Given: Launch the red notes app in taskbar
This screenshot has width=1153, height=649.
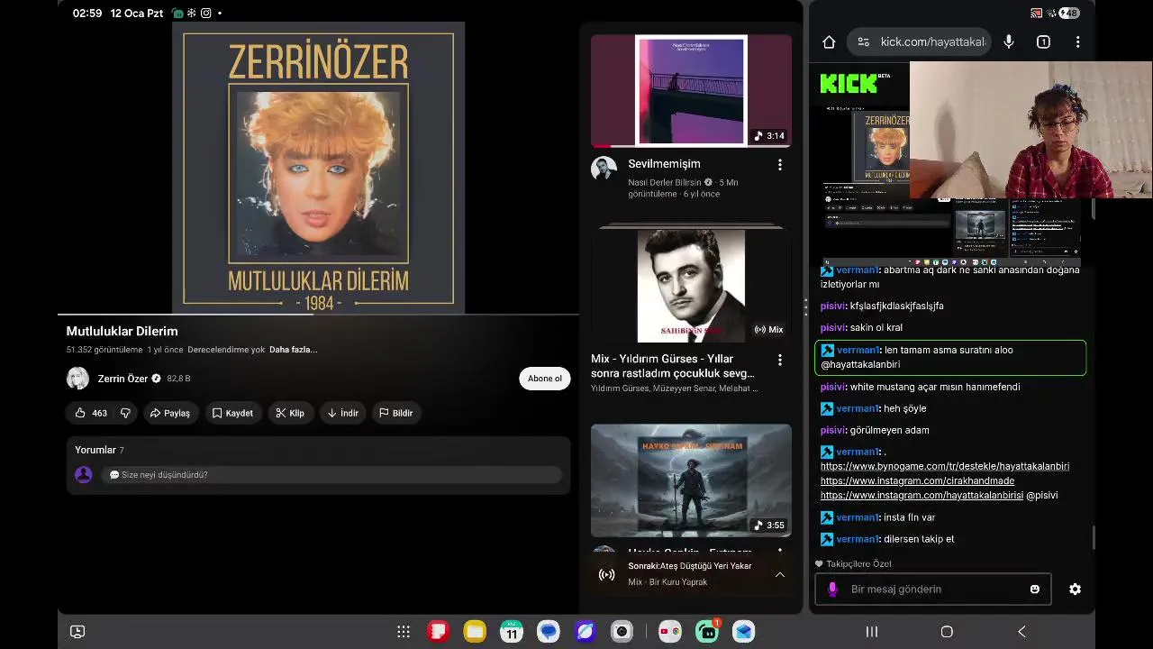Looking at the screenshot, I should click(439, 632).
